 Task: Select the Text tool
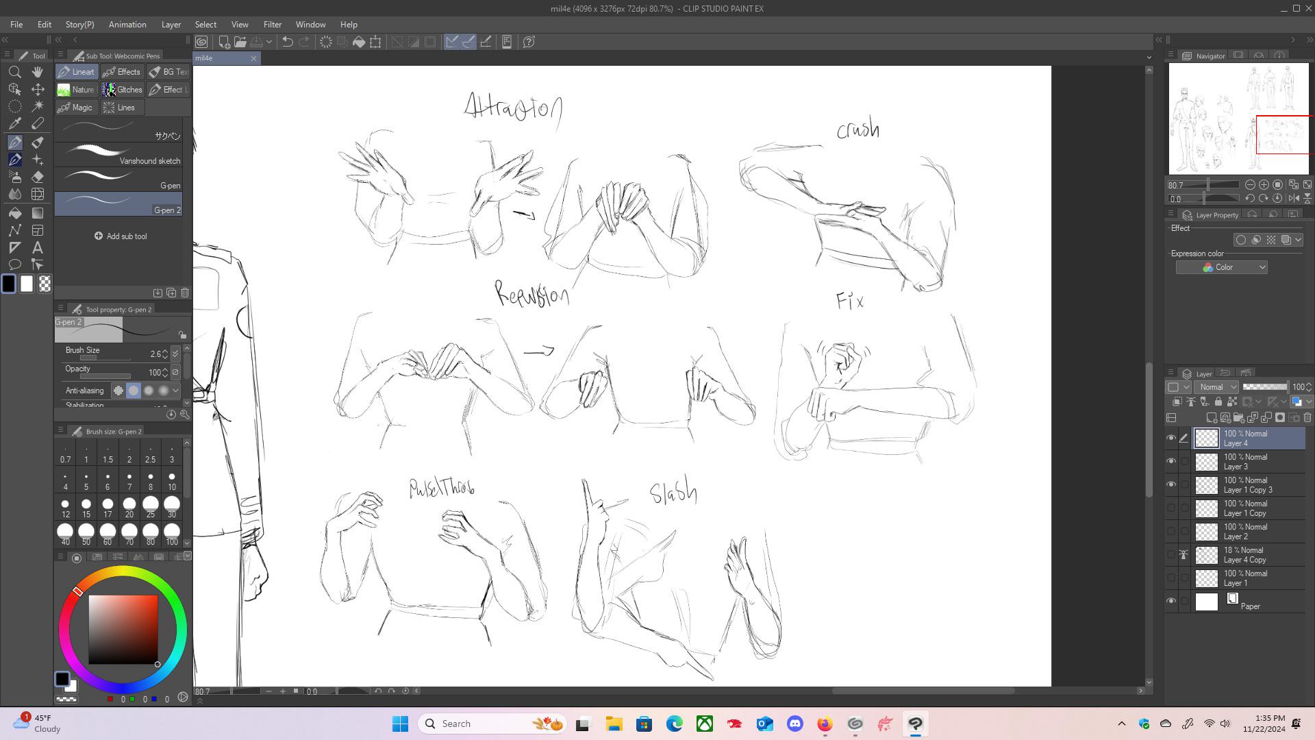pos(38,248)
